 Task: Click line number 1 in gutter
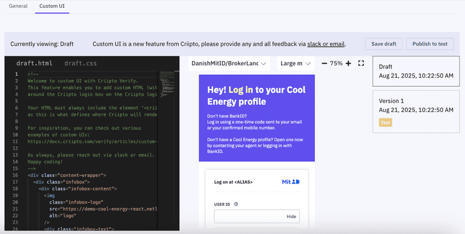point(16,74)
